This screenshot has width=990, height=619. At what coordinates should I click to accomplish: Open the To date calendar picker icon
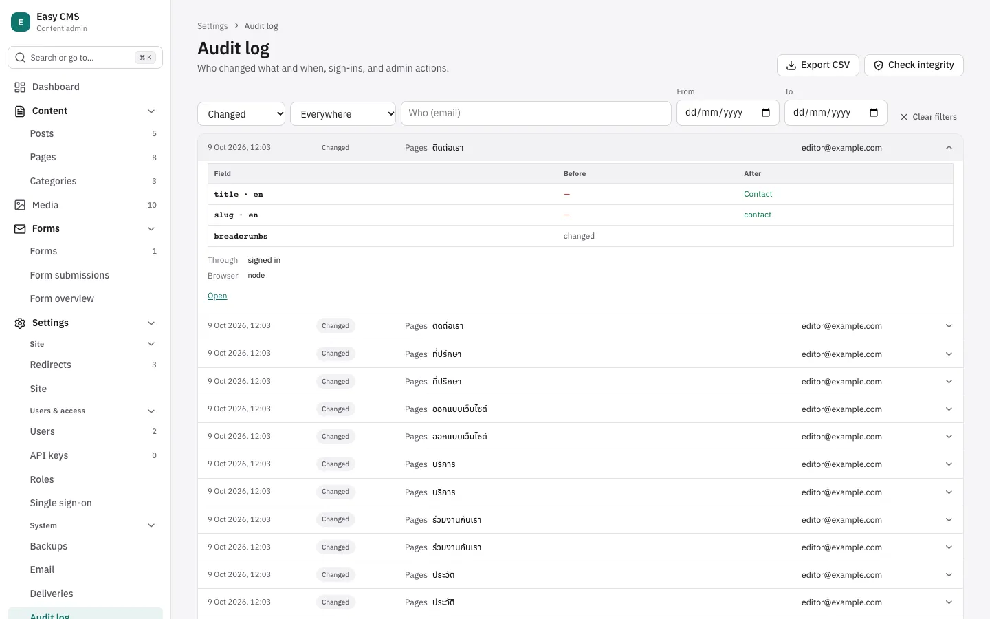(x=874, y=113)
